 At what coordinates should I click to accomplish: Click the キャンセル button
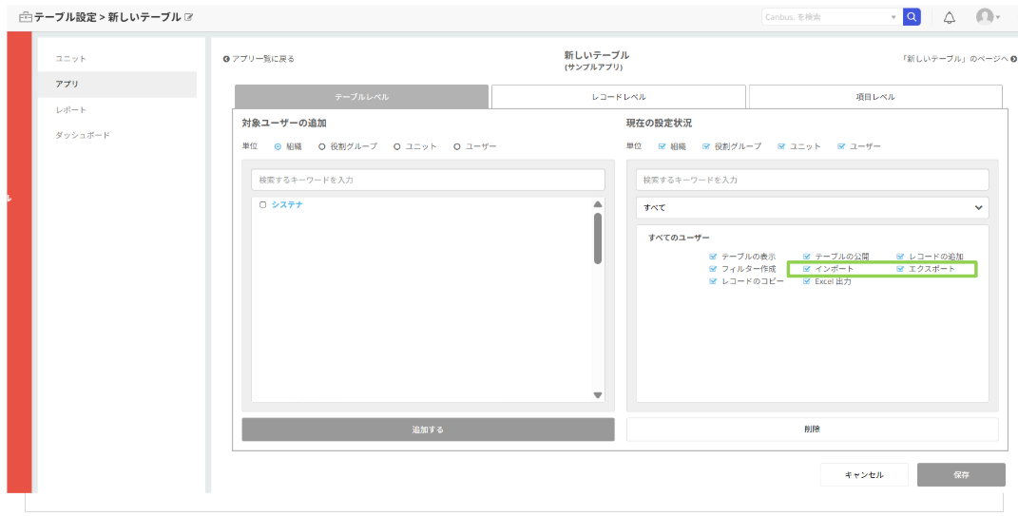tap(864, 474)
